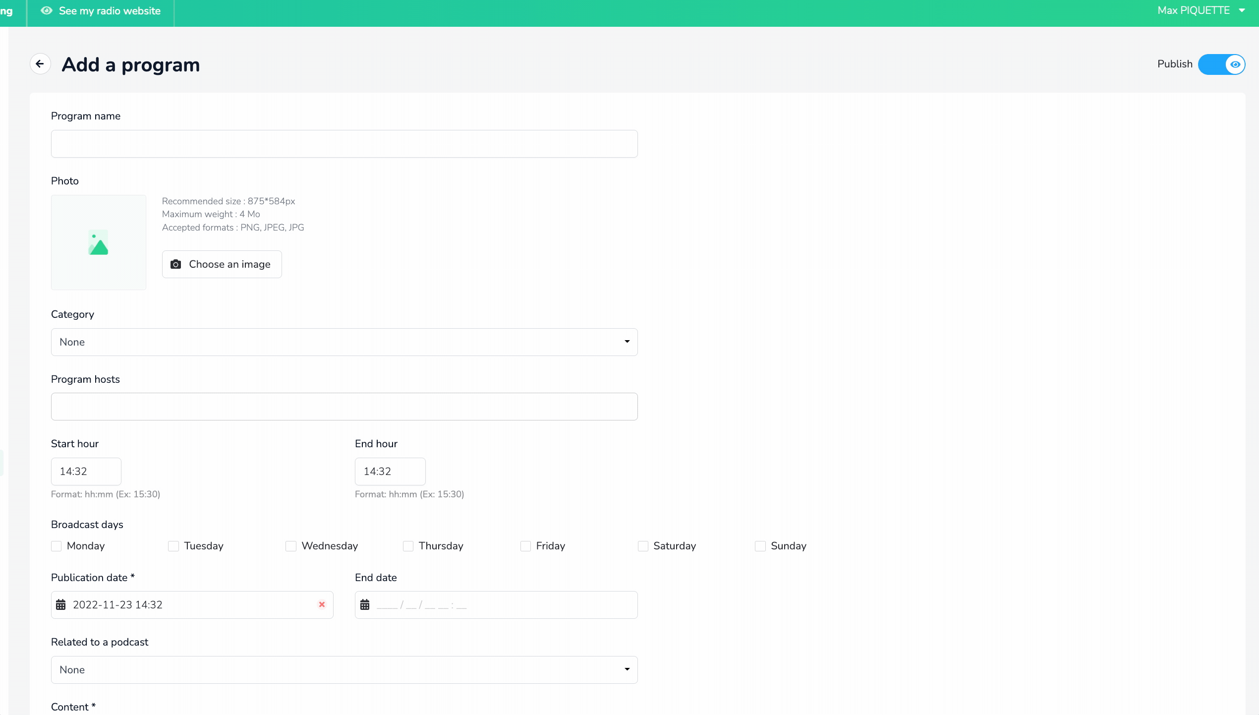
Task: Check the Monday broadcast day box
Action: pyautogui.click(x=57, y=546)
